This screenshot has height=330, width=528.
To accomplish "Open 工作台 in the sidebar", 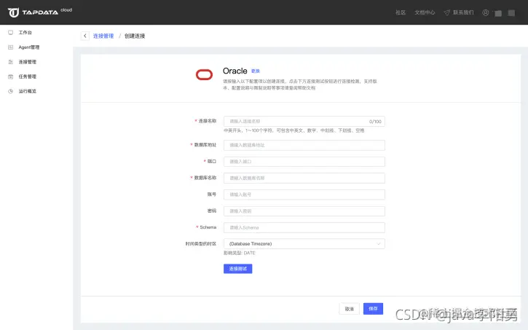I will click(25, 33).
